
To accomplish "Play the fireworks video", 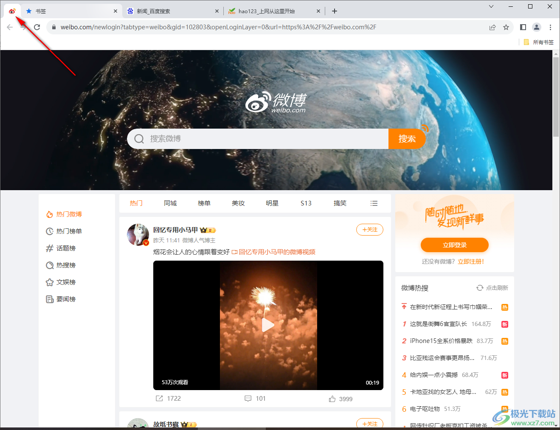I will click(x=268, y=325).
